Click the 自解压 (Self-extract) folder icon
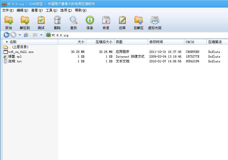 [x=139, y=20]
